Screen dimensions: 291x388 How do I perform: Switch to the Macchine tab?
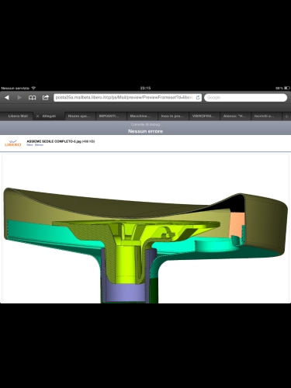coord(140,116)
